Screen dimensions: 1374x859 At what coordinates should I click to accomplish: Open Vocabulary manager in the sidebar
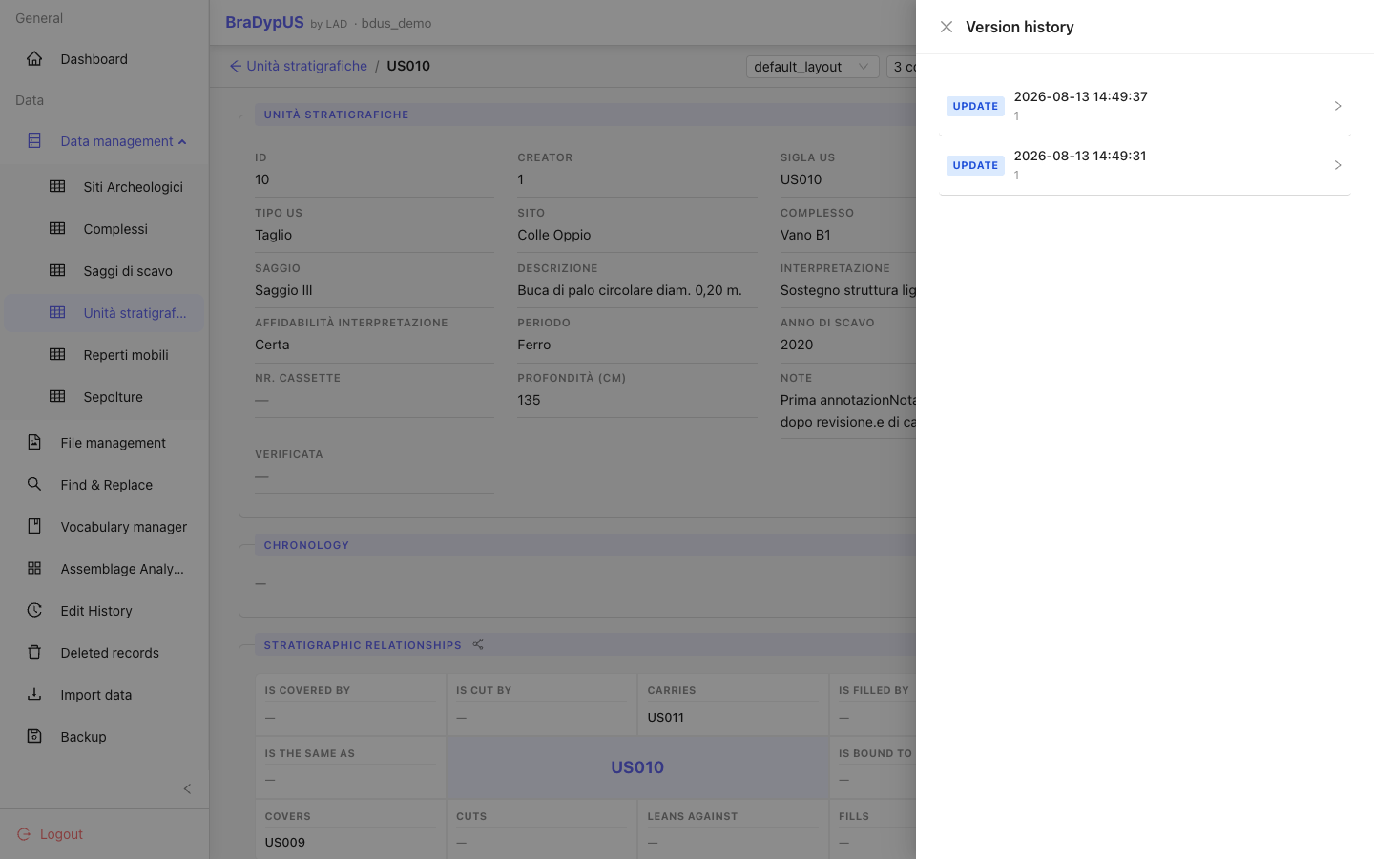click(105, 527)
